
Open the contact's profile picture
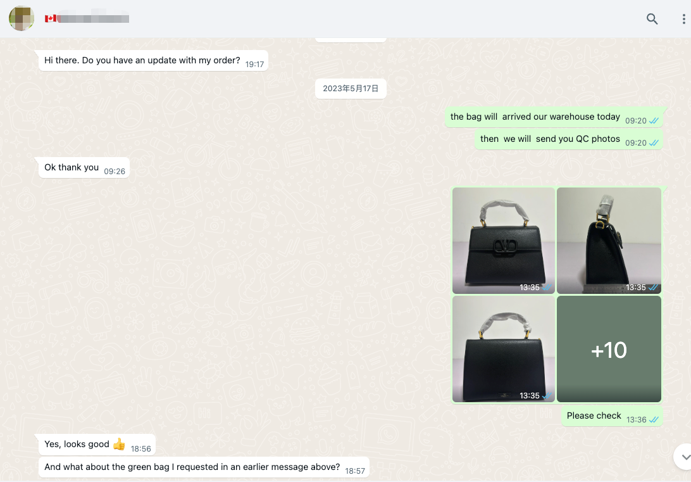(x=22, y=18)
